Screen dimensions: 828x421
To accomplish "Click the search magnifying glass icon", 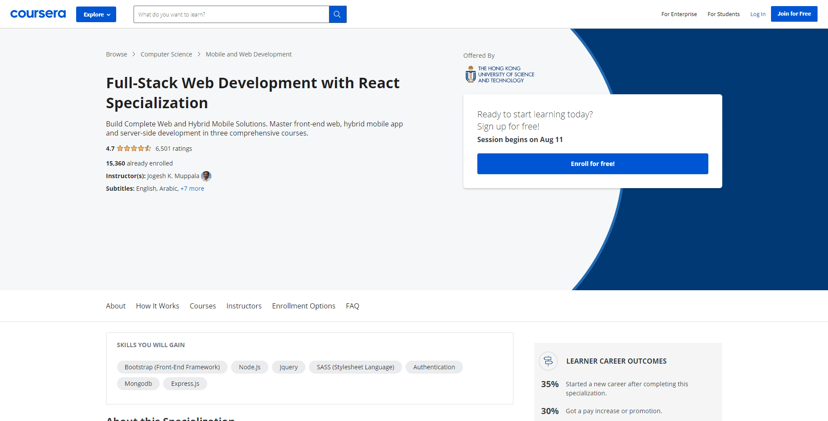I will pyautogui.click(x=337, y=14).
